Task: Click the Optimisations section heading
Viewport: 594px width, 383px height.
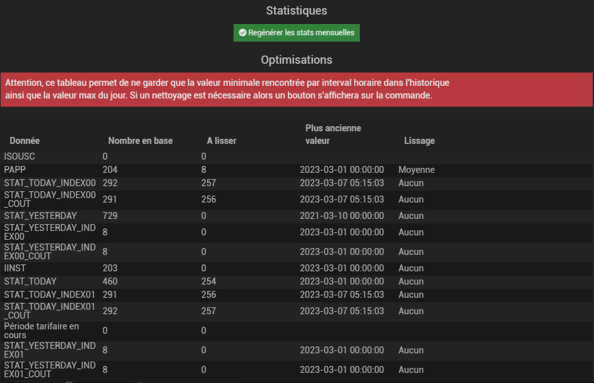Action: (296, 60)
